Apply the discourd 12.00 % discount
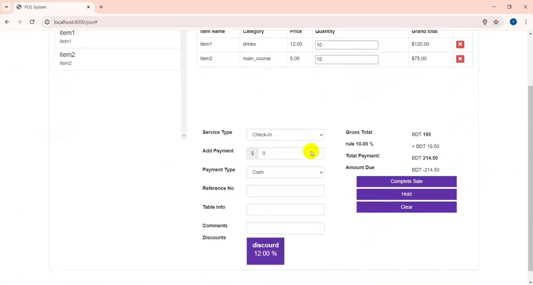 265,251
